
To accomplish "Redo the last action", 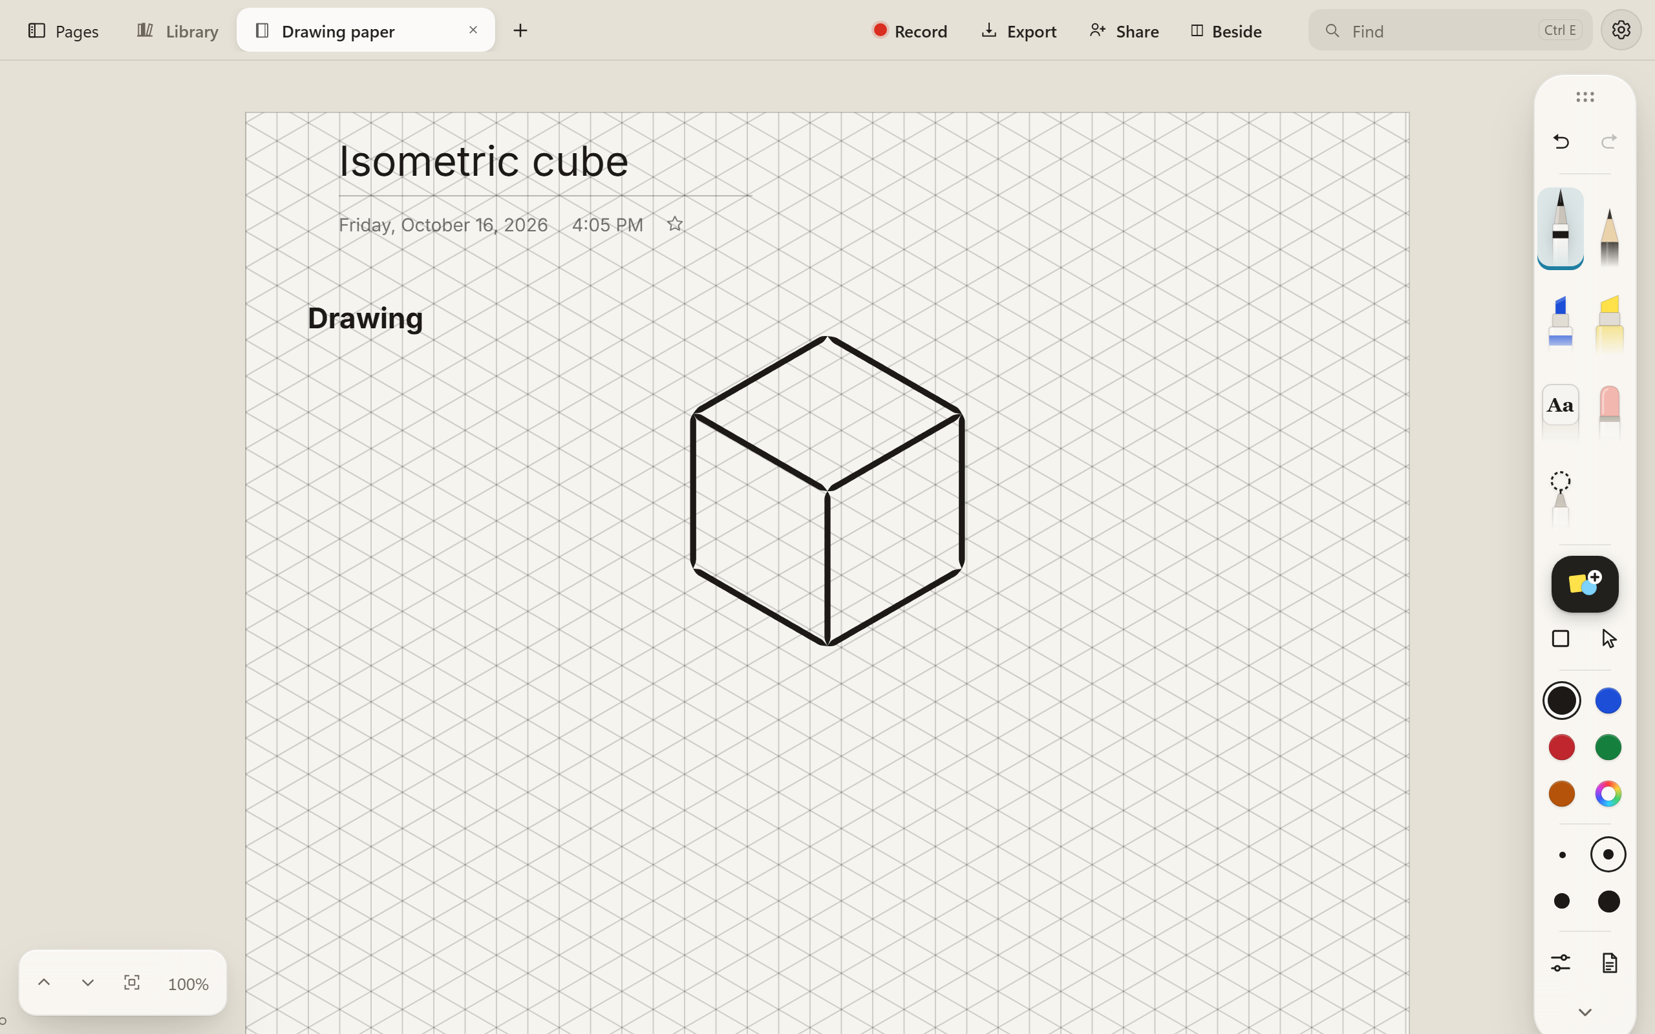I will click(x=1608, y=142).
